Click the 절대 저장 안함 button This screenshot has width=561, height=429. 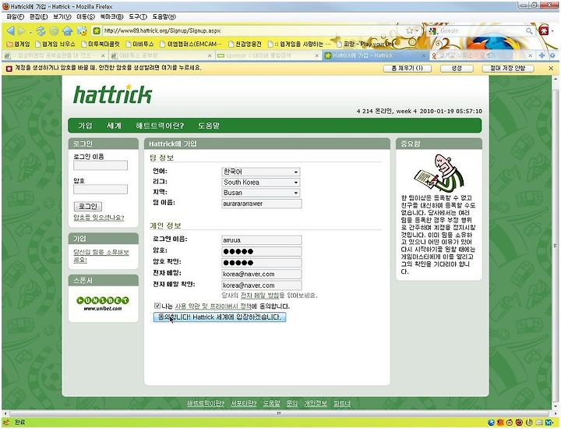tap(507, 68)
